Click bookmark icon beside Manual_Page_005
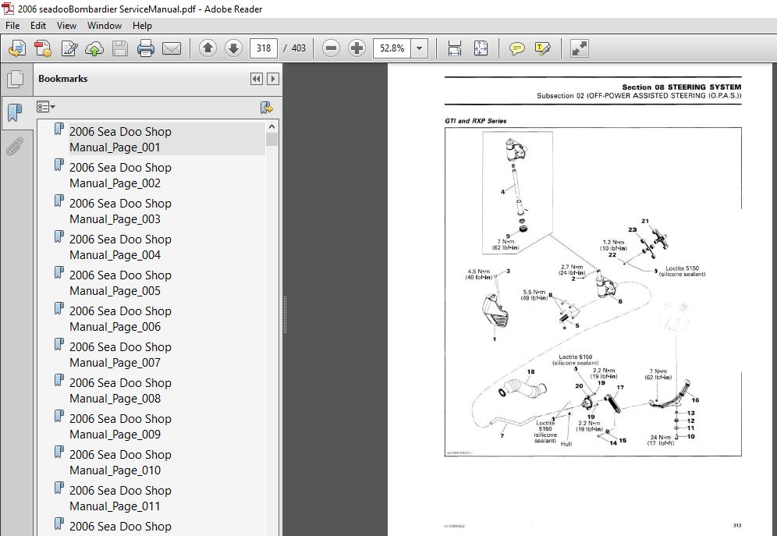 (59, 272)
